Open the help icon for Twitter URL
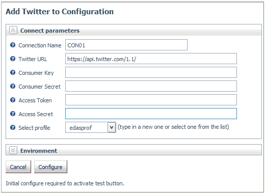 (x=13, y=59)
